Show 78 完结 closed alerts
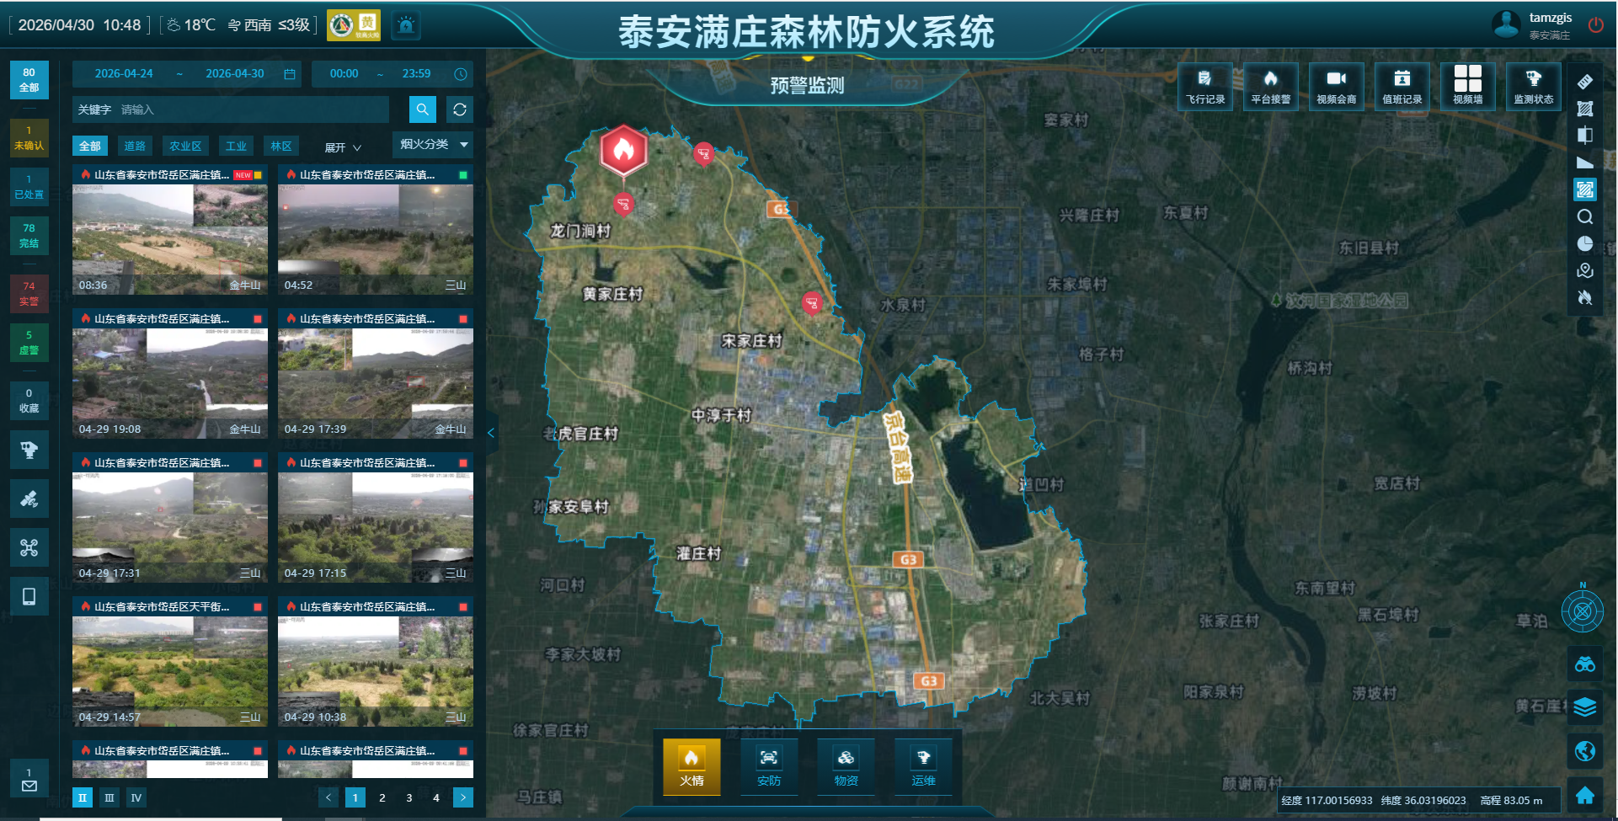 (x=29, y=236)
